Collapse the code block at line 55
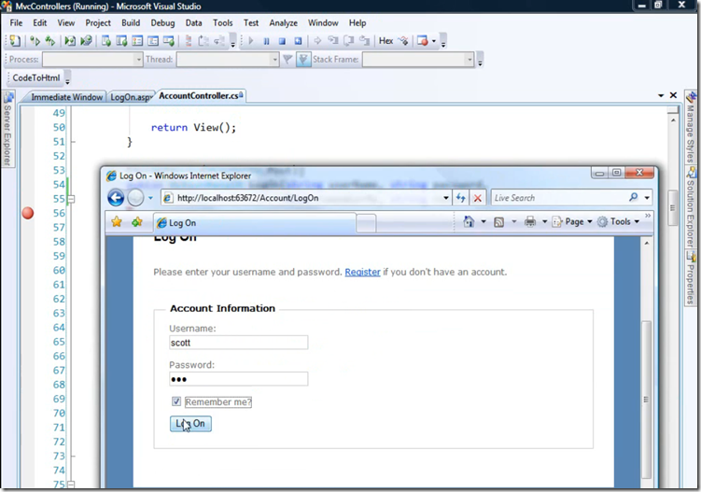Image resolution: width=701 pixels, height=492 pixels. (72, 199)
